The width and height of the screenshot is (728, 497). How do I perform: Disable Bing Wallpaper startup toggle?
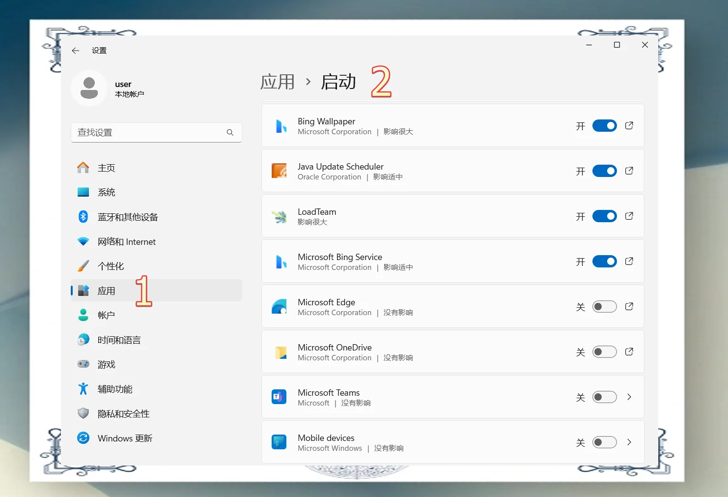click(604, 126)
